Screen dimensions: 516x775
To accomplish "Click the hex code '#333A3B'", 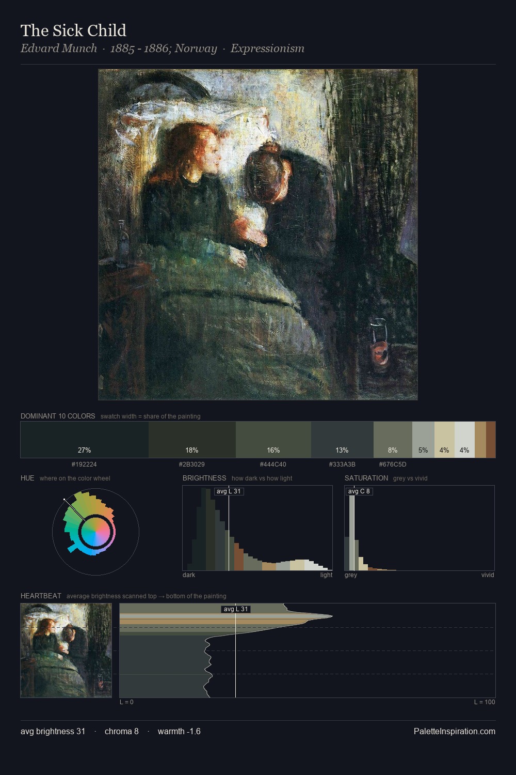I will pos(342,464).
